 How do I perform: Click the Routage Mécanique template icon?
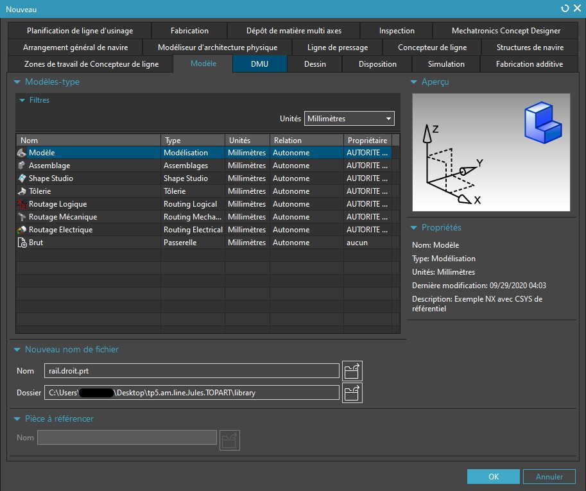click(x=22, y=217)
